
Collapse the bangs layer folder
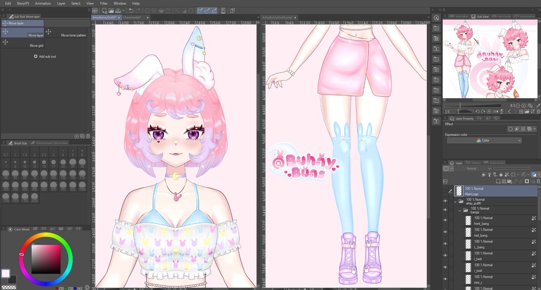point(460,210)
